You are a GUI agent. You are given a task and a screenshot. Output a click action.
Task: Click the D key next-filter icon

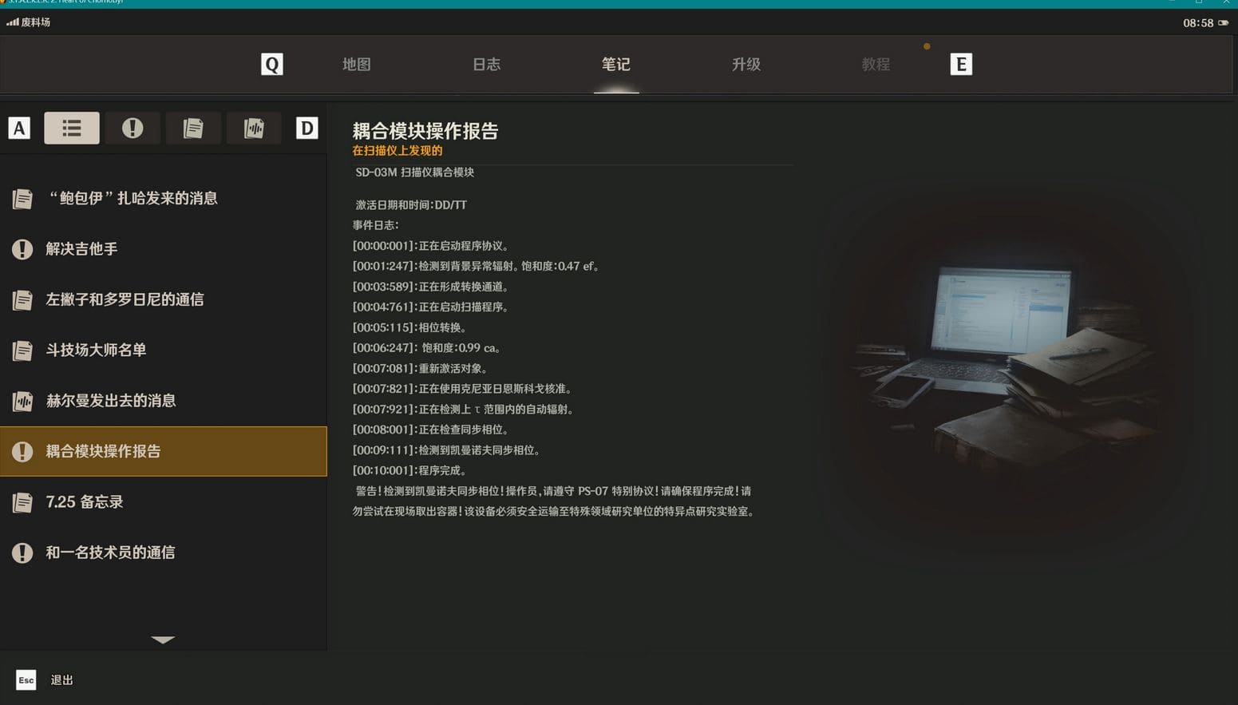[307, 128]
